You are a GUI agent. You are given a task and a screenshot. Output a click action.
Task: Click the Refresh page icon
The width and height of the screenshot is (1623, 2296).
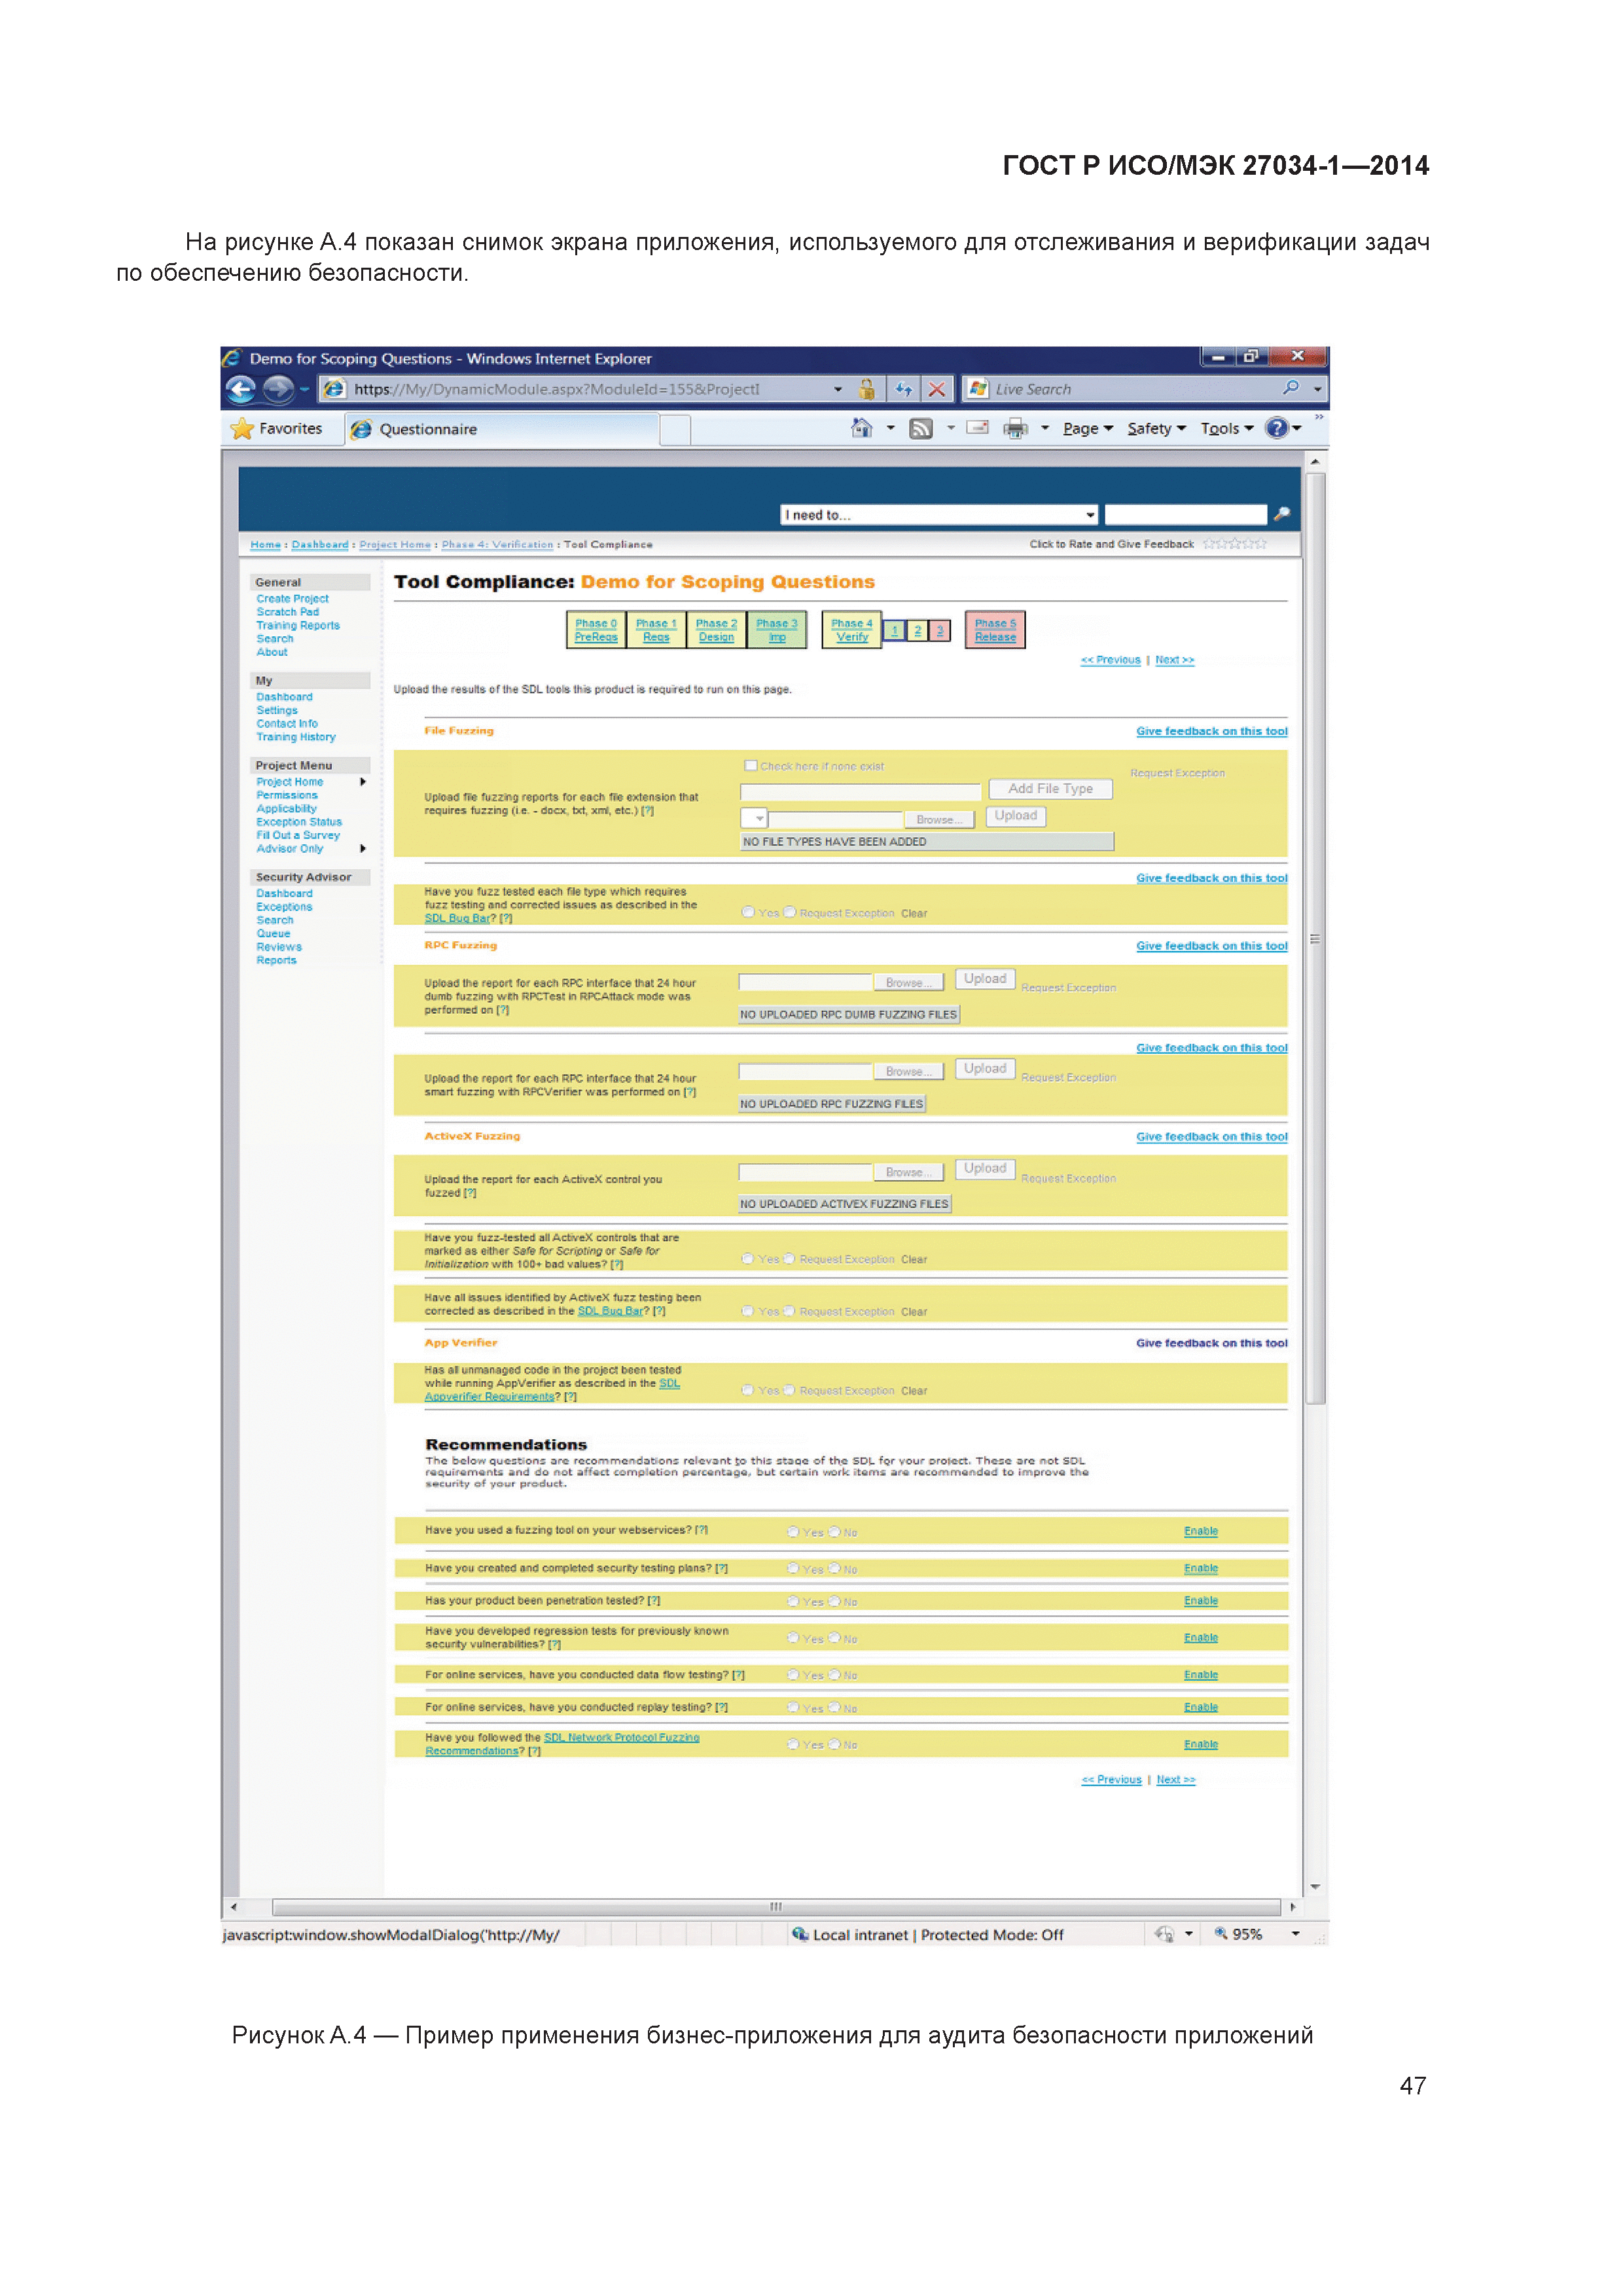pos(904,389)
